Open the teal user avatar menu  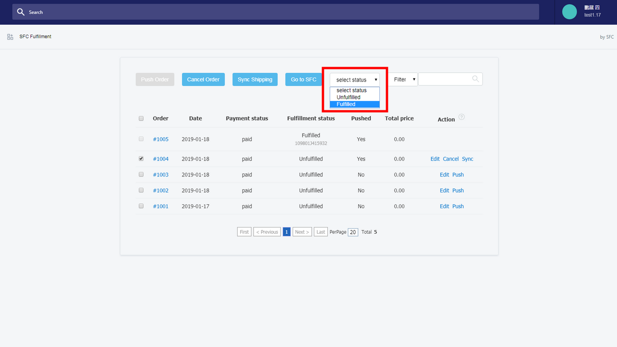[x=569, y=12]
